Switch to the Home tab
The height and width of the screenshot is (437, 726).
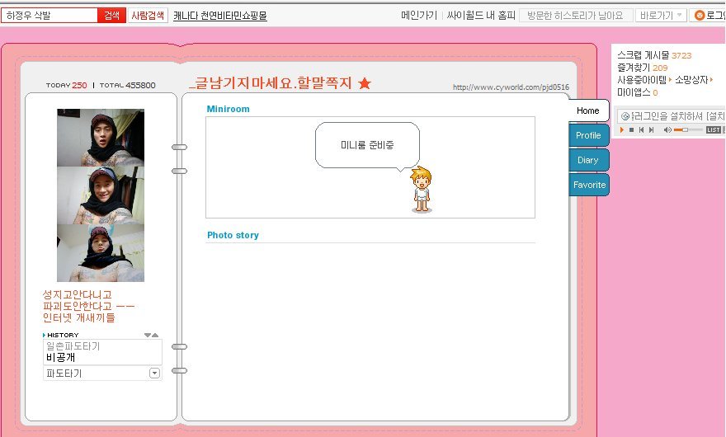pyautogui.click(x=588, y=110)
